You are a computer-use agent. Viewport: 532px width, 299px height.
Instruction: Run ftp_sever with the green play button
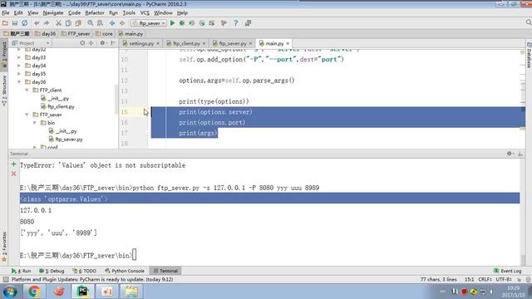(x=172, y=23)
